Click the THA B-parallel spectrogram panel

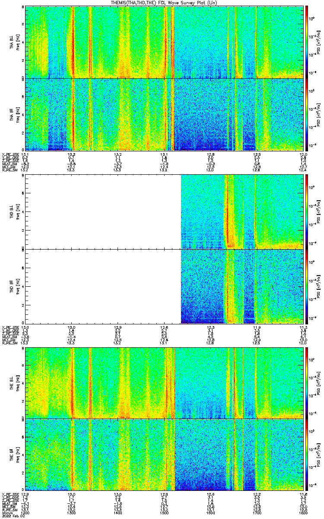coord(164,114)
